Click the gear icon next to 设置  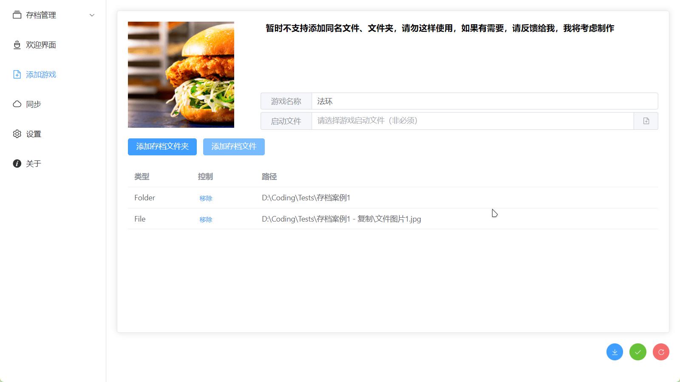17,134
